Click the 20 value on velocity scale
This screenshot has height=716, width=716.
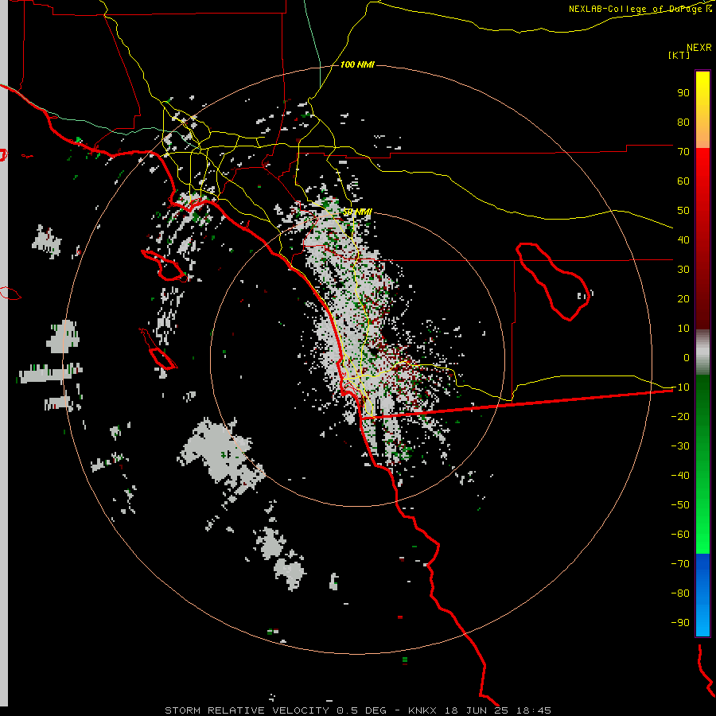(683, 298)
